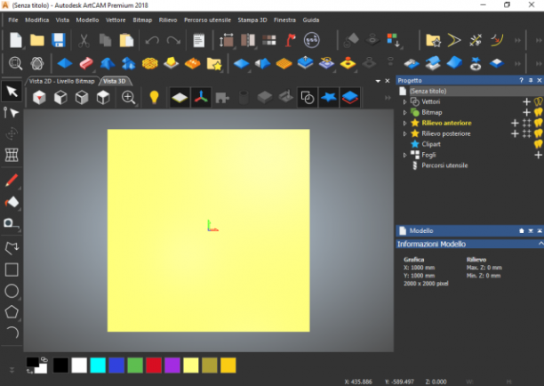Viewport: 544px width, 386px height.
Task: Close the view tab with the X
Action: tap(388, 81)
